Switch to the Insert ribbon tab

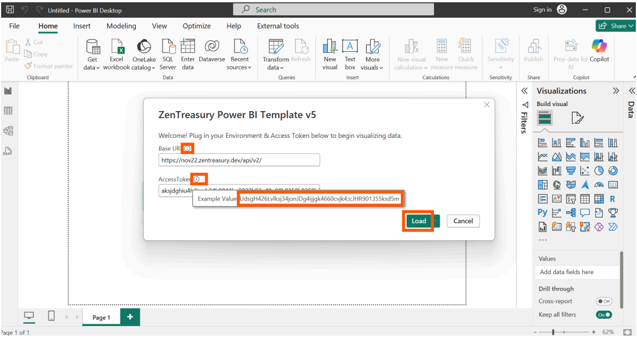pos(82,26)
